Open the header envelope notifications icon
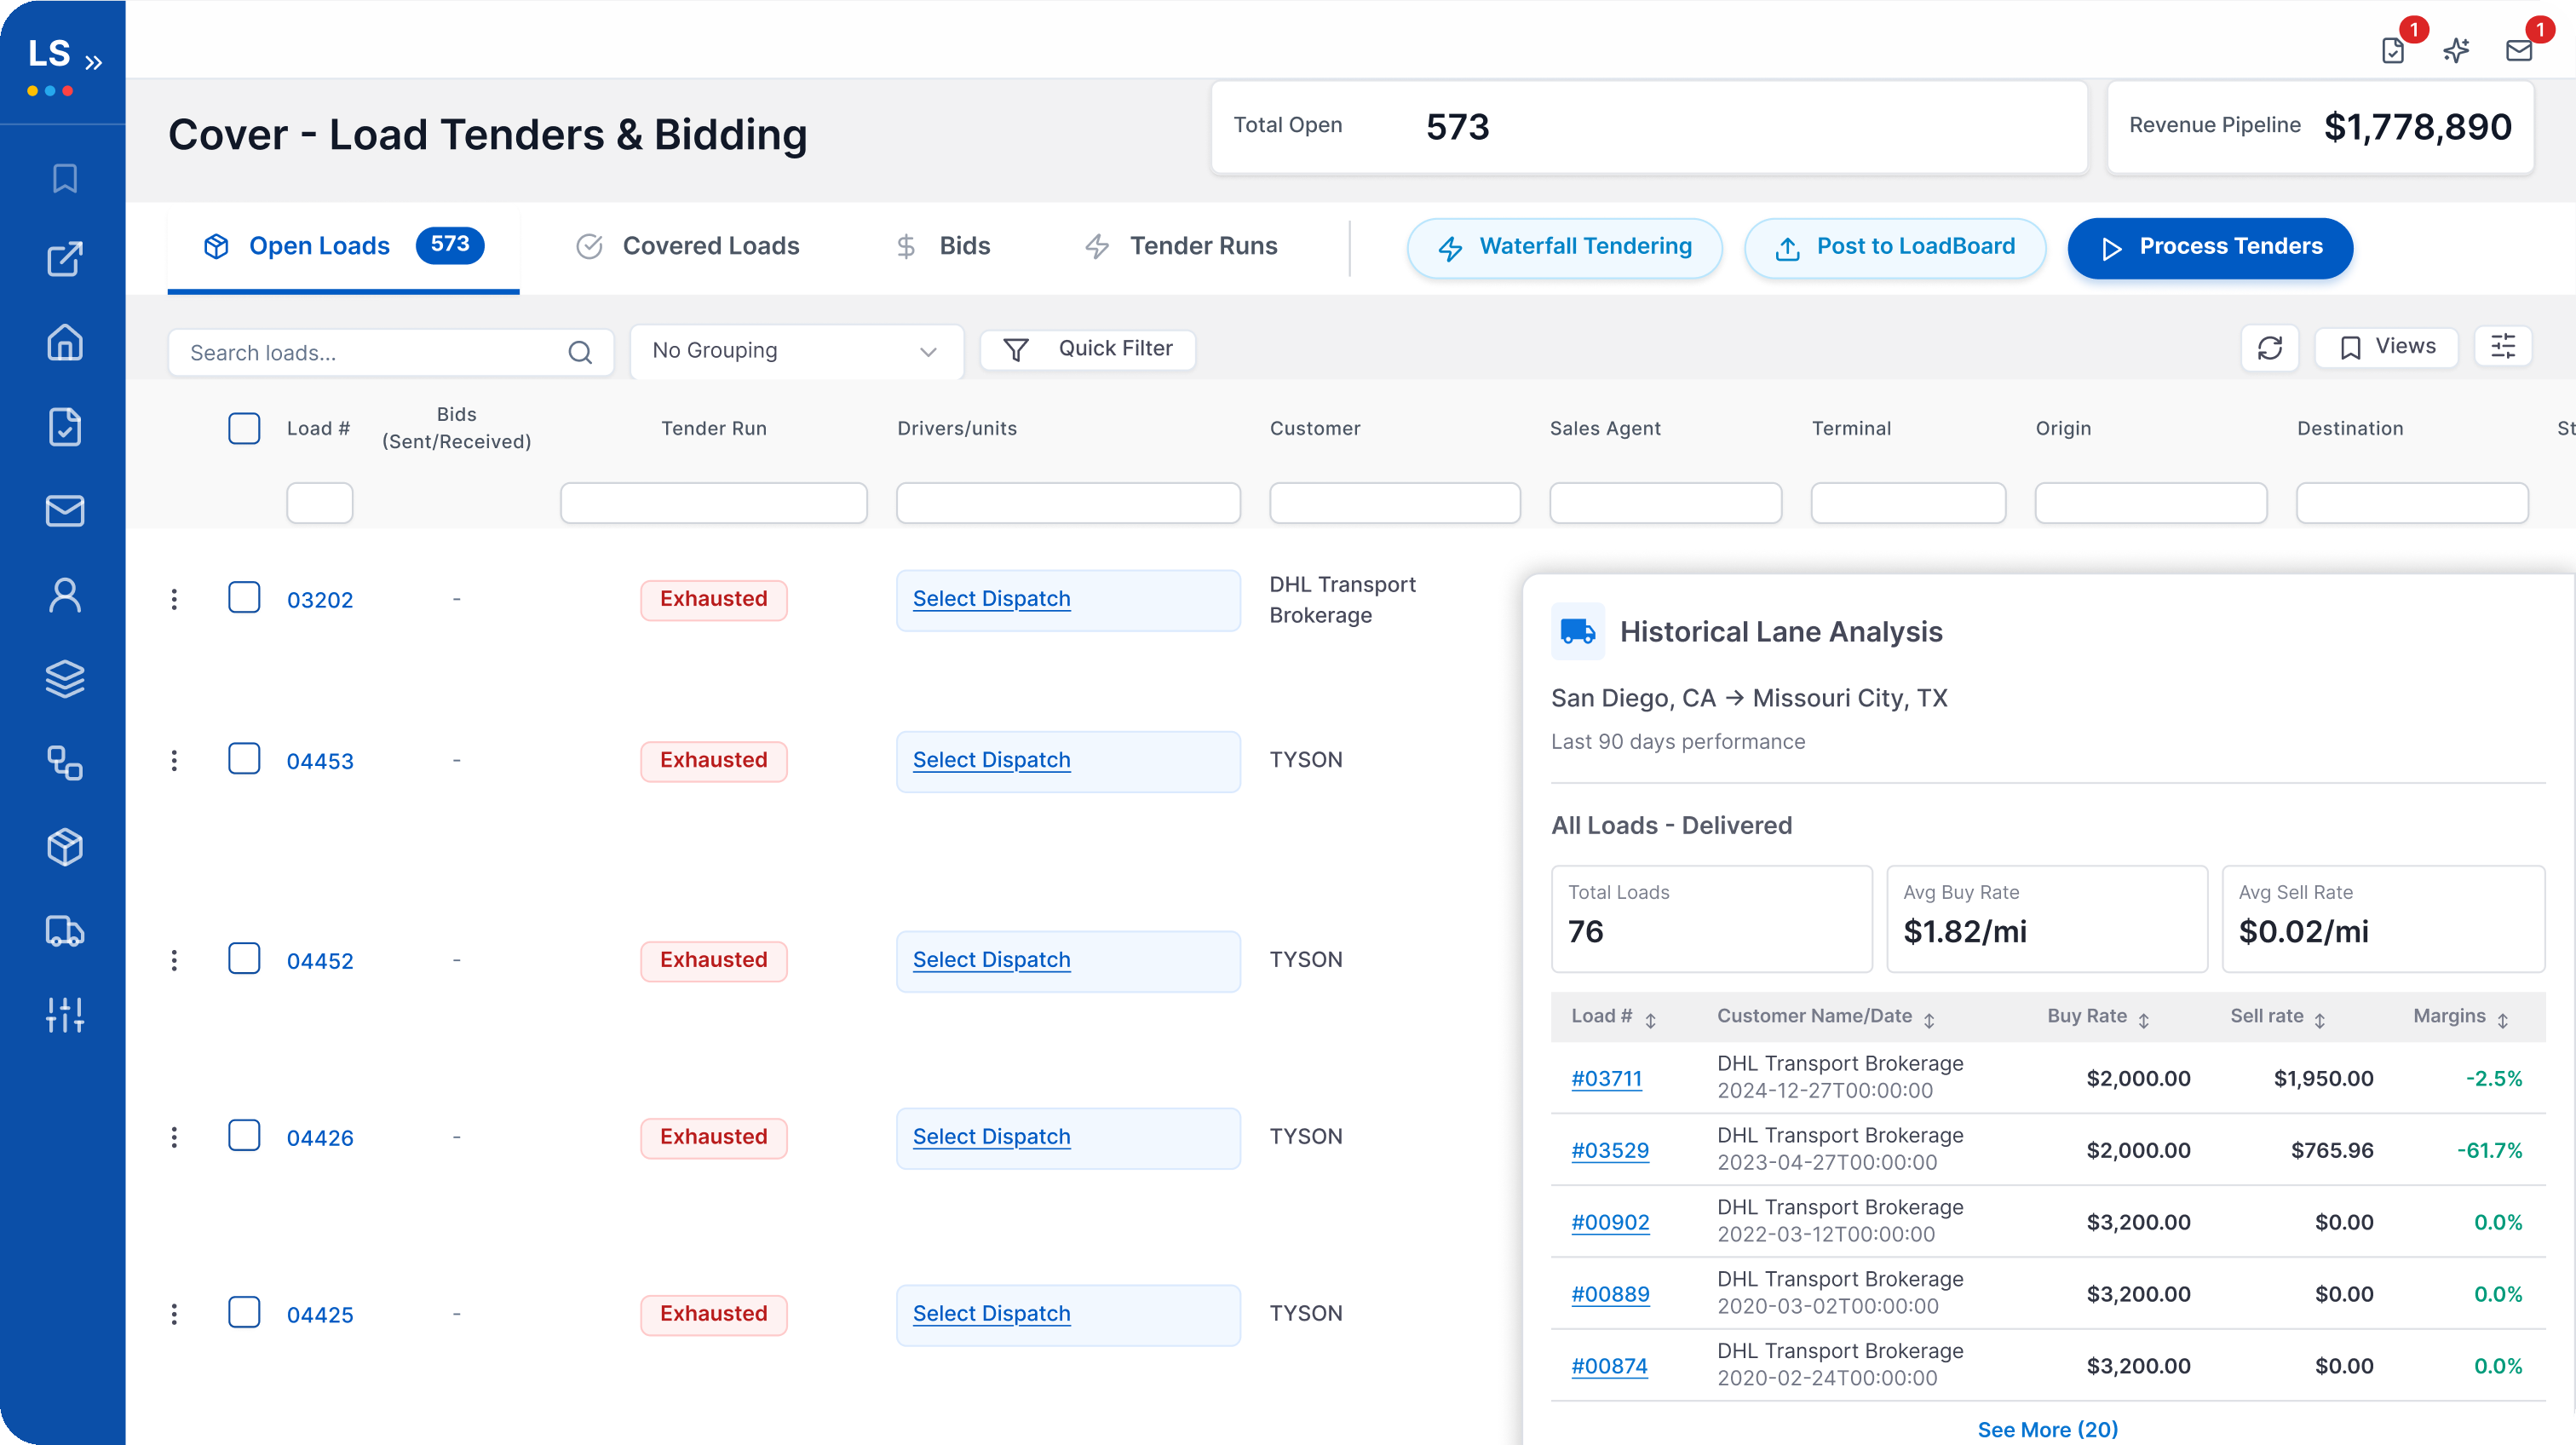This screenshot has width=2576, height=1445. pyautogui.click(x=2519, y=50)
